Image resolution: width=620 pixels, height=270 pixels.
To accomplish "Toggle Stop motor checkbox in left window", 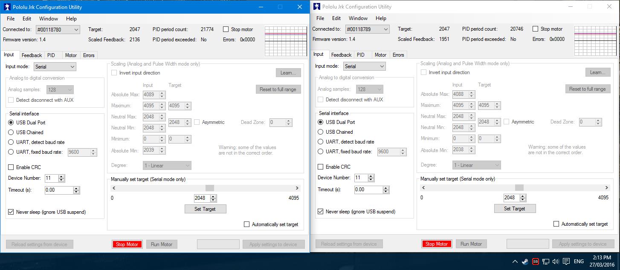I will coord(226,29).
